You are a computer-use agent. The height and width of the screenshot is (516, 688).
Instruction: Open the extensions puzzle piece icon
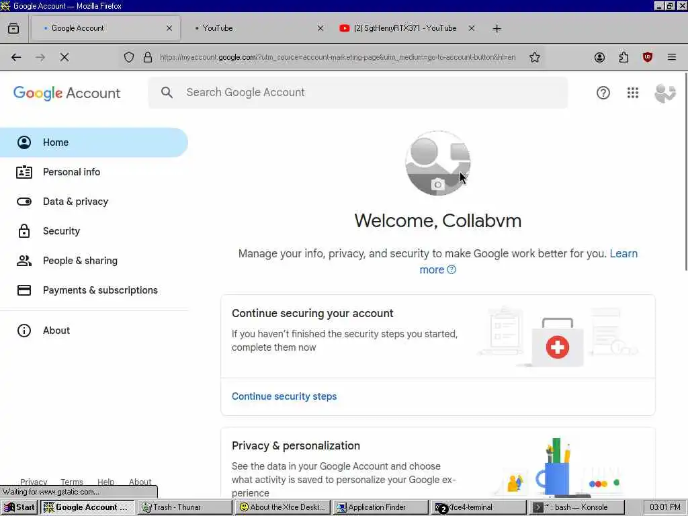coord(623,57)
